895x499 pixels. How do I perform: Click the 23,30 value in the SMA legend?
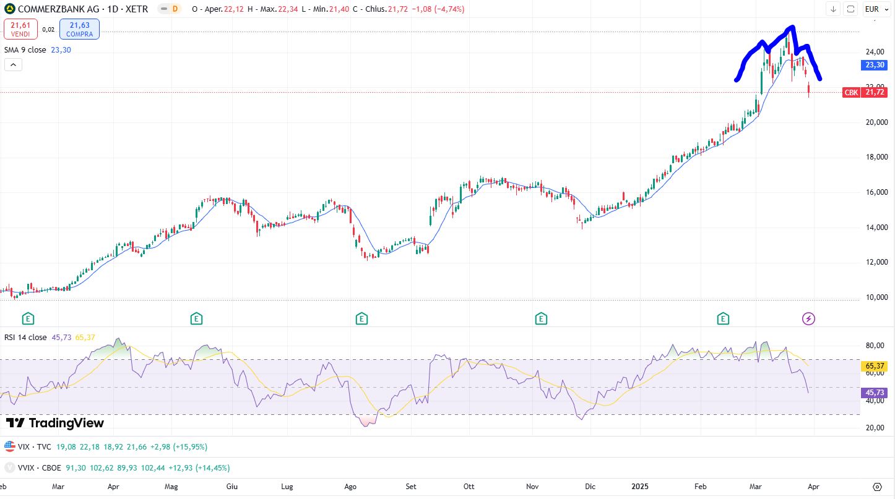click(61, 50)
